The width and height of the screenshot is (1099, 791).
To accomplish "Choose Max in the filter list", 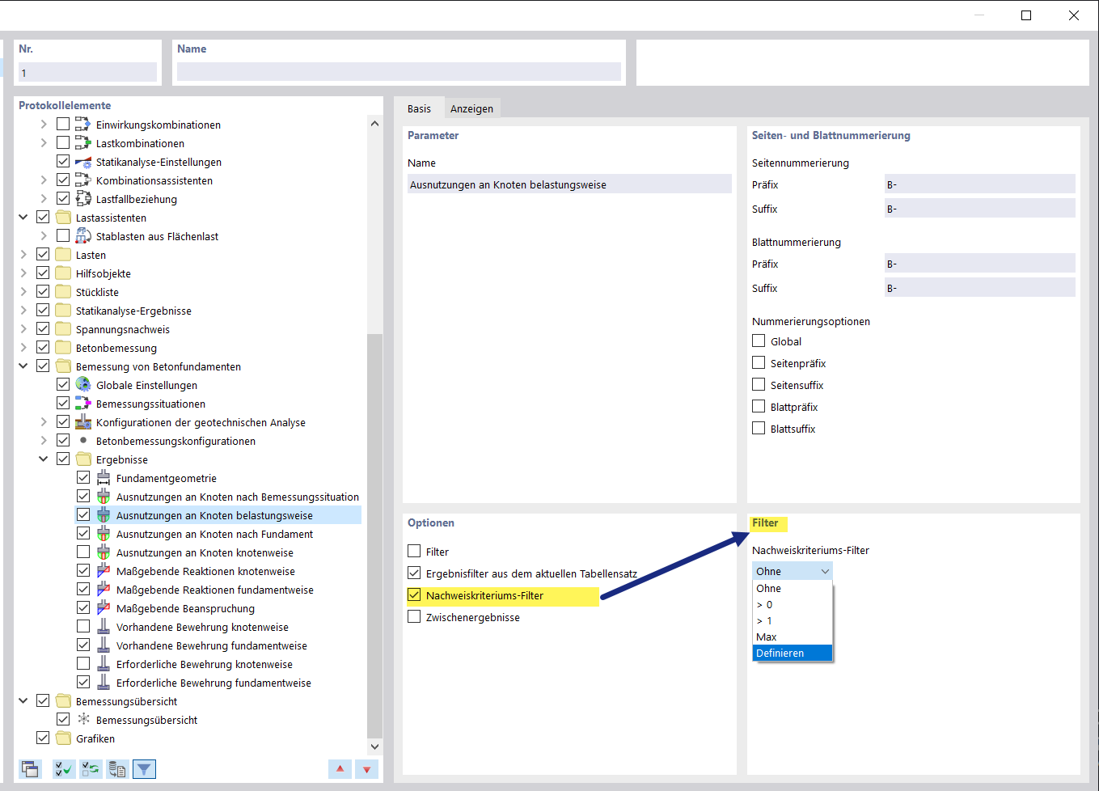I will click(793, 637).
